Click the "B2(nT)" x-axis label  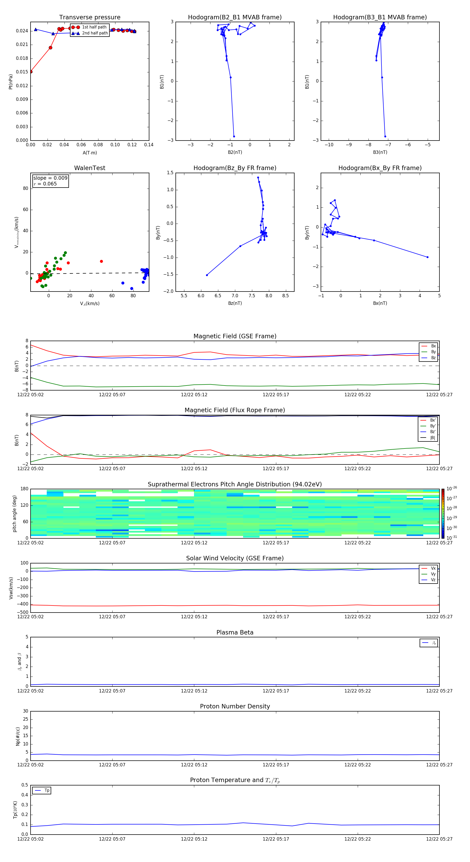coord(235,152)
